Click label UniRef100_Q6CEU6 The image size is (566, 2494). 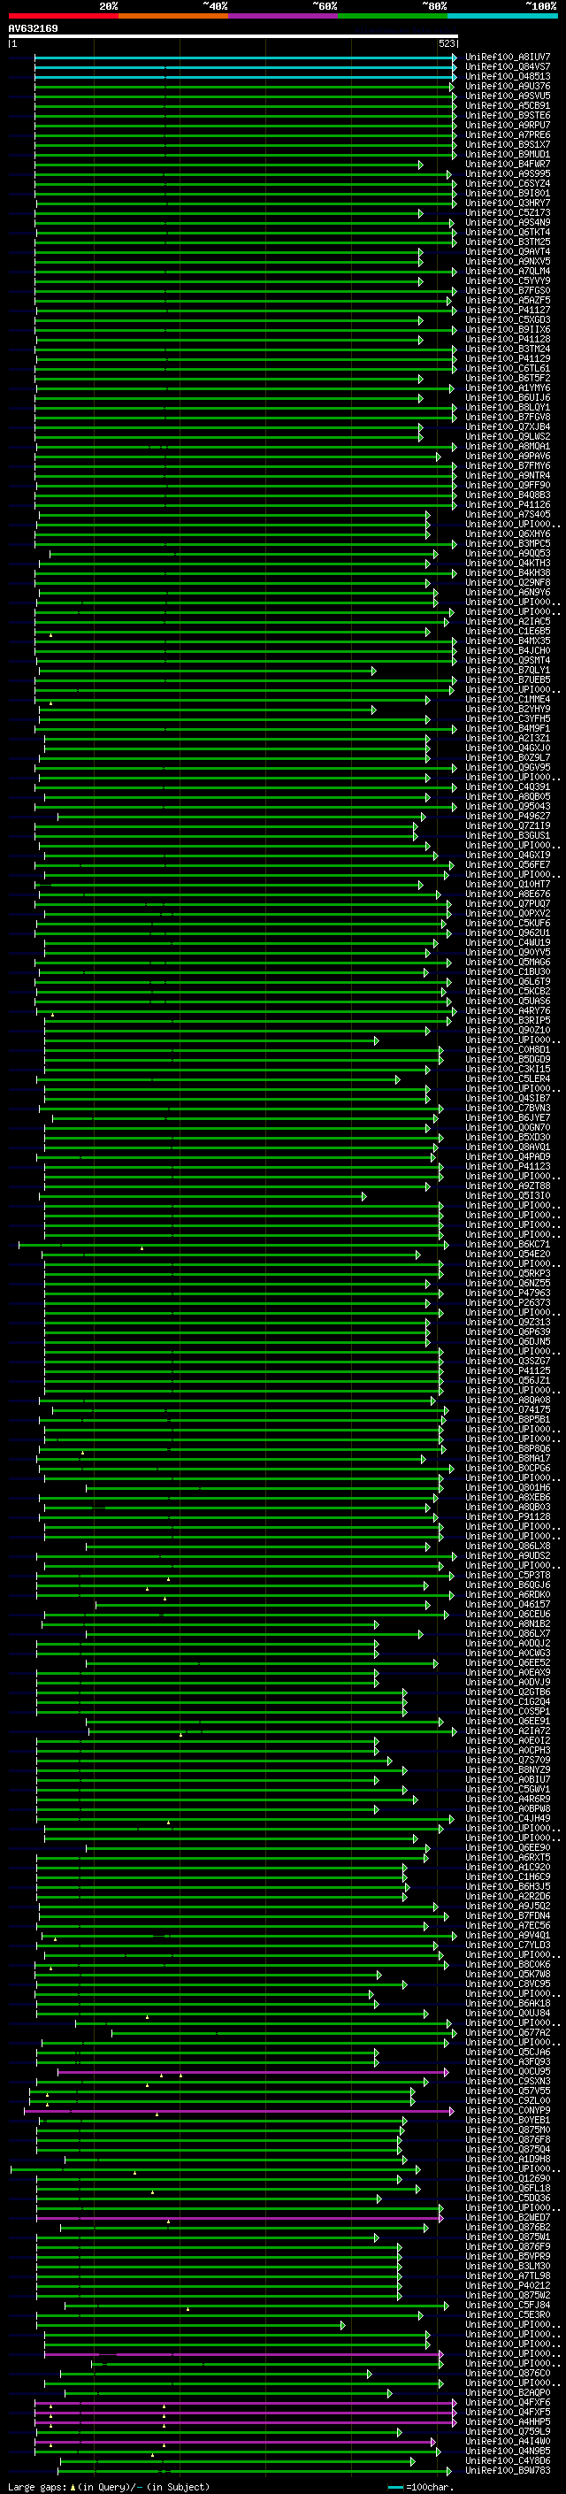click(x=507, y=1614)
